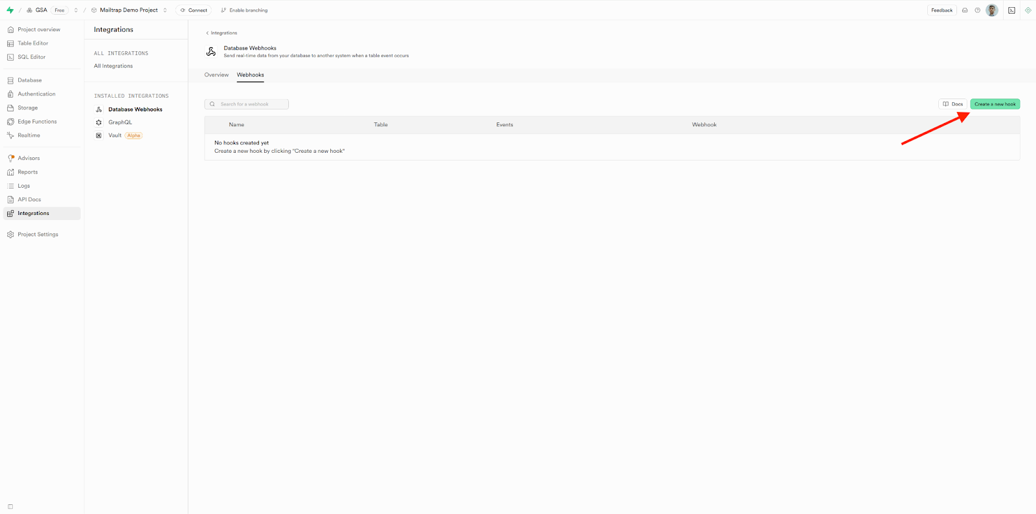Click the 'No hooks created yet' message
This screenshot has height=514, width=1036.
pos(242,143)
